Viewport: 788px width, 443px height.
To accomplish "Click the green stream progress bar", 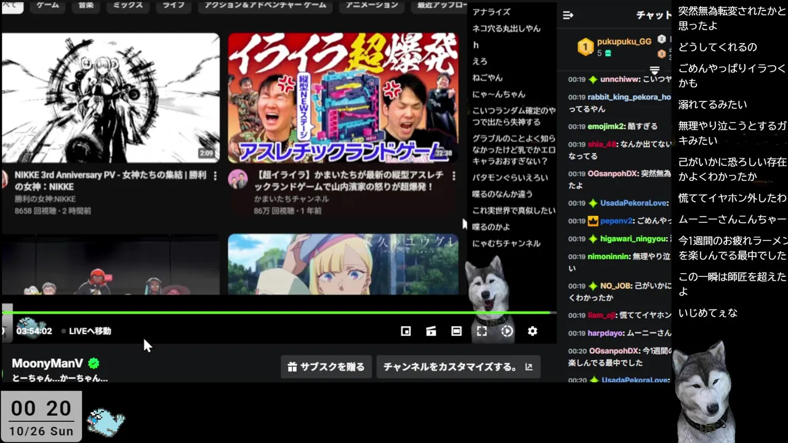I will coord(279,313).
